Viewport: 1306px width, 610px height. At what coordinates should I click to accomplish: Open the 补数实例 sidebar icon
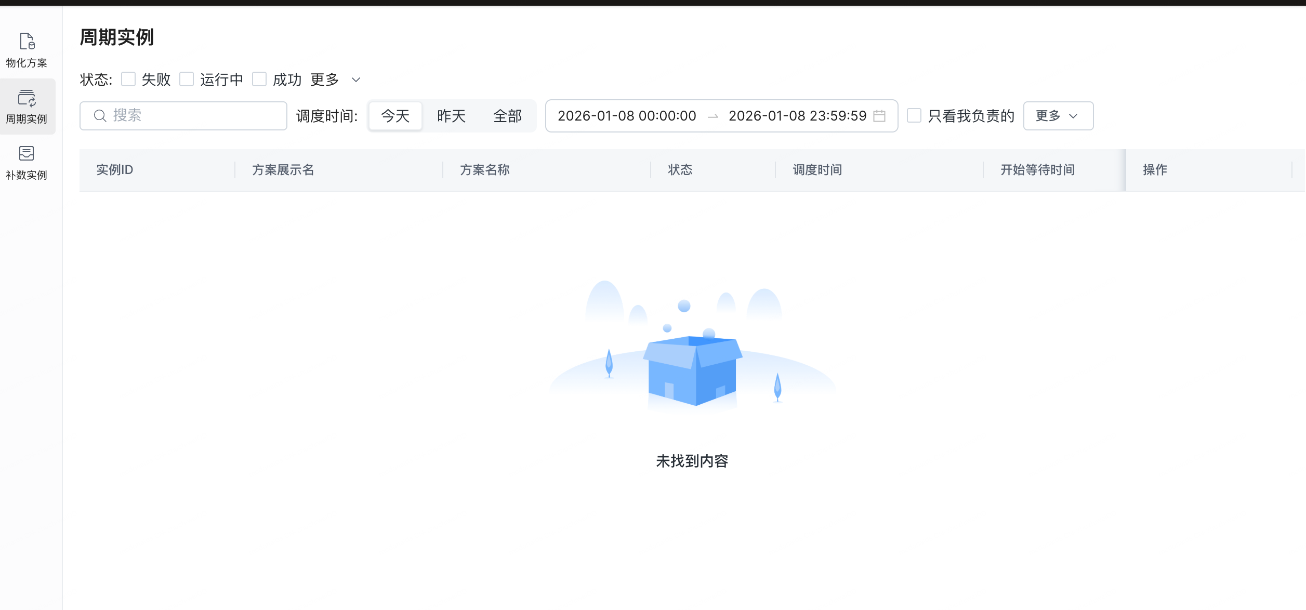click(x=27, y=154)
